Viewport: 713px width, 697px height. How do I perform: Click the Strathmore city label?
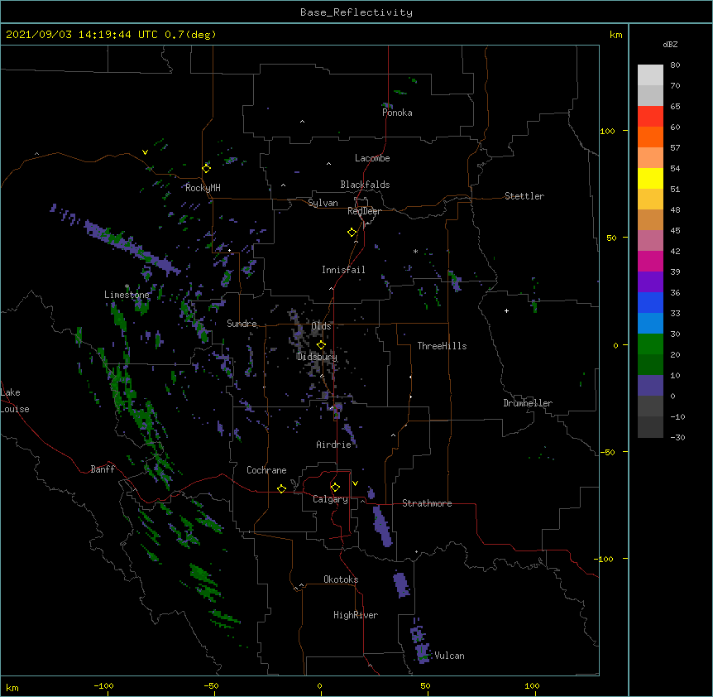pos(427,503)
